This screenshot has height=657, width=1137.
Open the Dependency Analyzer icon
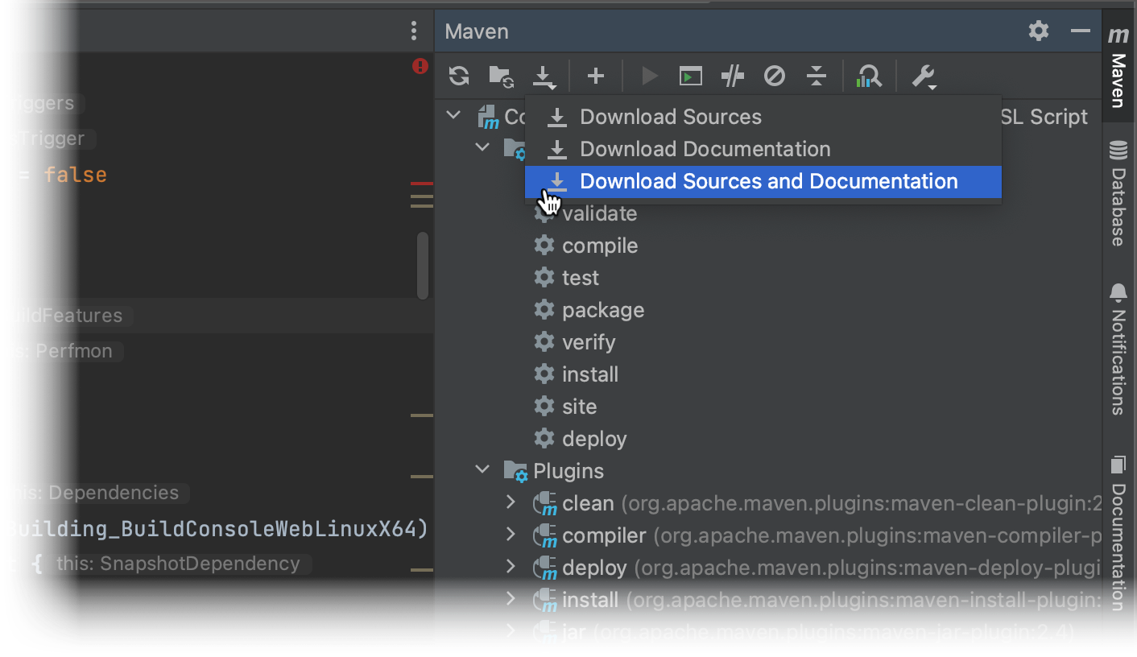(870, 76)
